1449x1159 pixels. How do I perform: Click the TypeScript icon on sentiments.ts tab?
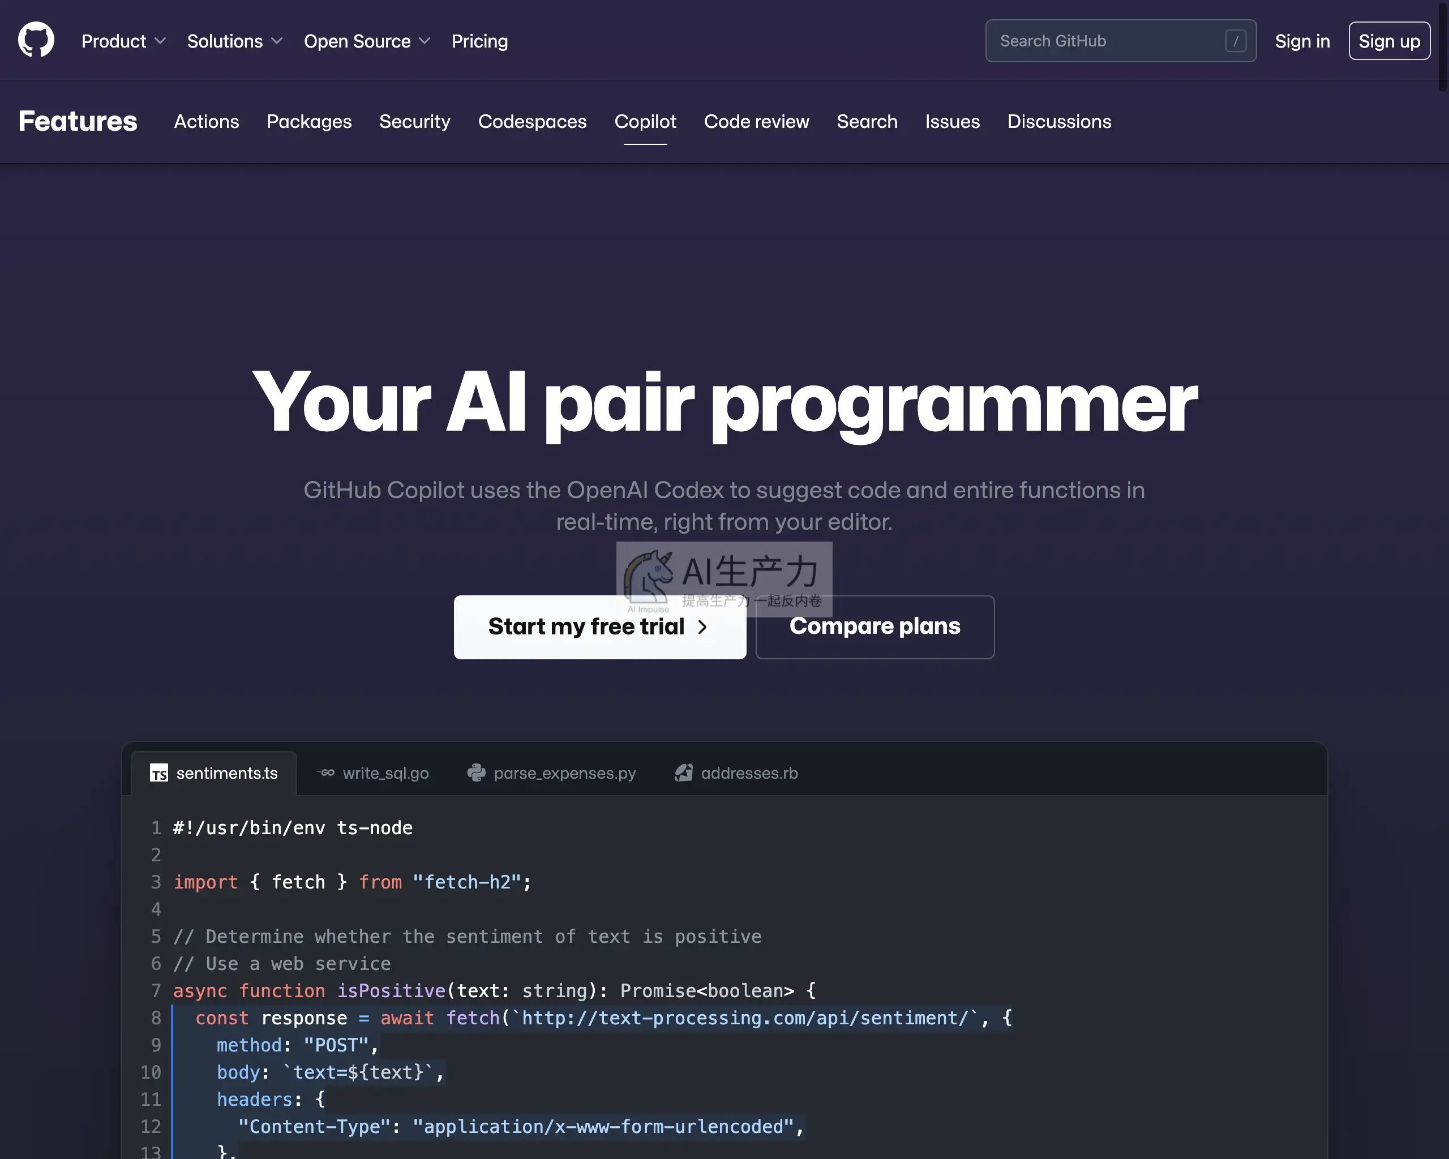(159, 774)
